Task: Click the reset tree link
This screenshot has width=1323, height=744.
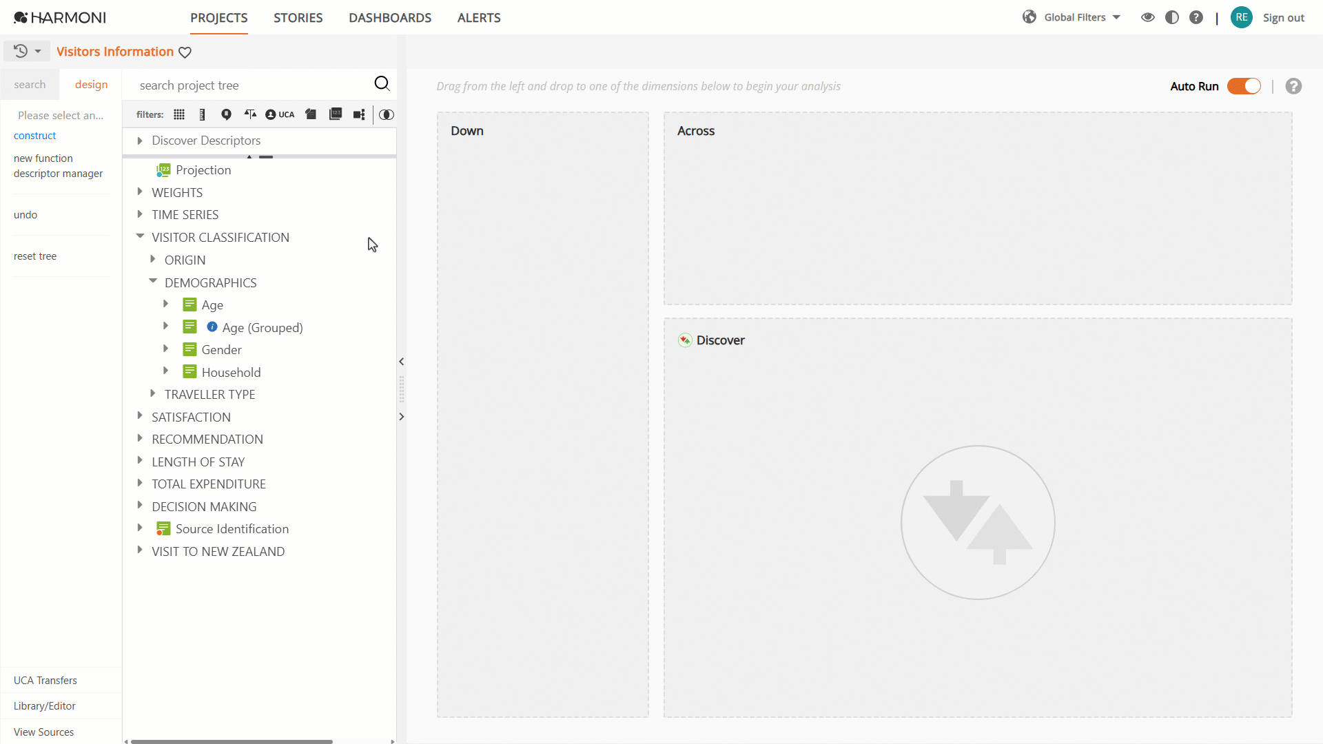Action: 35,256
